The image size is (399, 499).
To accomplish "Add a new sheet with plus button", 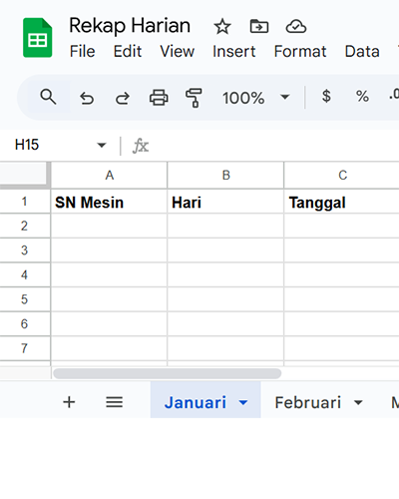I will (69, 402).
